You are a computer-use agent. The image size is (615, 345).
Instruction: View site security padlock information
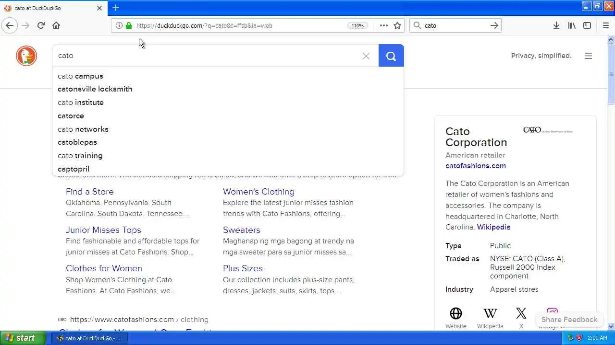point(128,25)
